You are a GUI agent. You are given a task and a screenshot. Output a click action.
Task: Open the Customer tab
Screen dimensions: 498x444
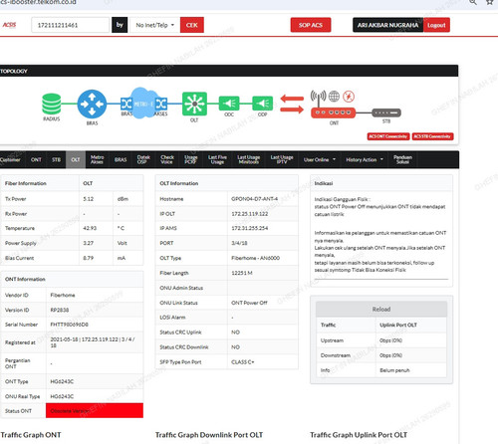(10, 159)
